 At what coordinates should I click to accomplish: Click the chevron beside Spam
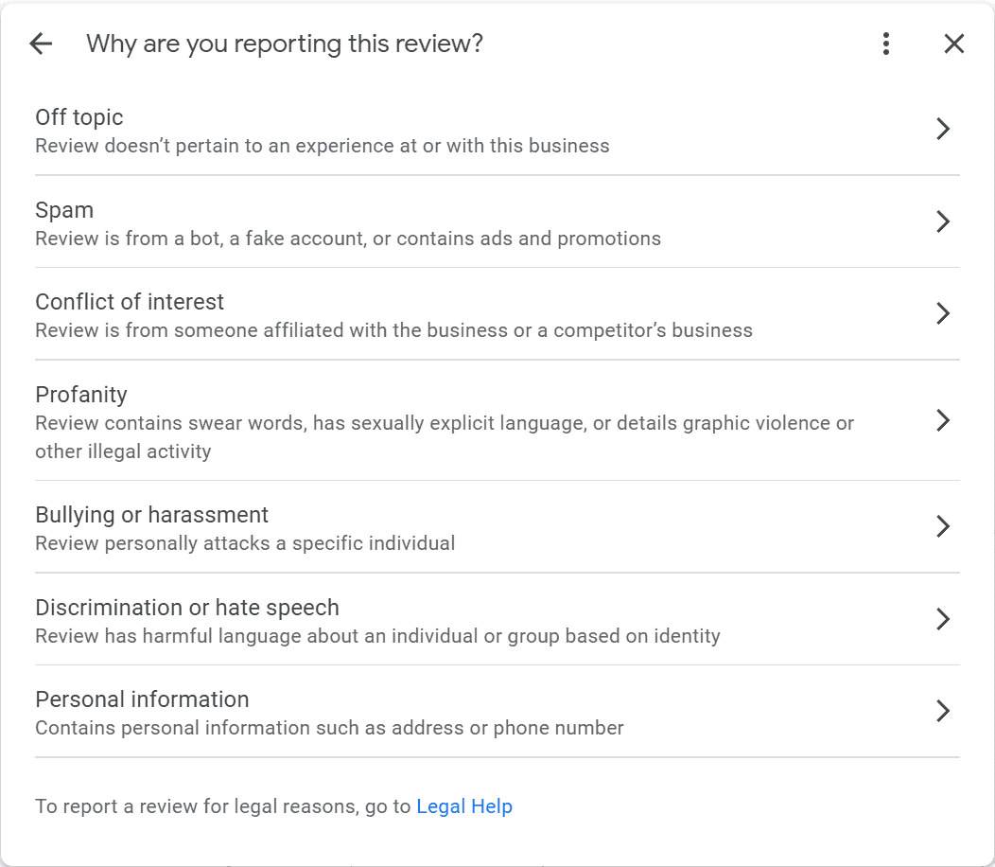[x=943, y=221]
